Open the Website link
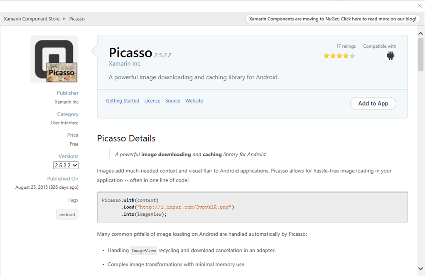 point(194,101)
